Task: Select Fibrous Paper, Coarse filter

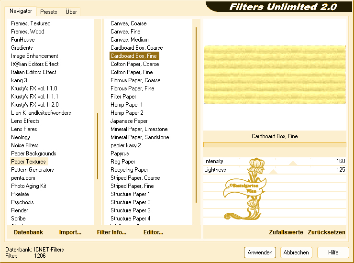Action: [x=135, y=80]
